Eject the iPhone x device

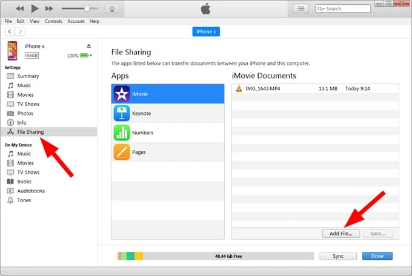point(88,46)
